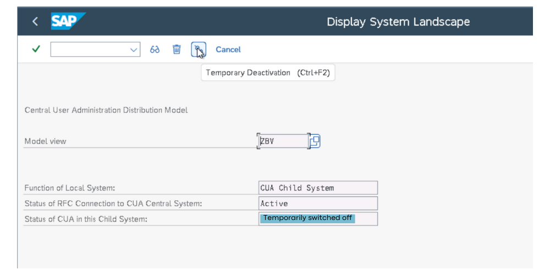
Task: Confirm with the green checkmark icon
Action: (36, 50)
